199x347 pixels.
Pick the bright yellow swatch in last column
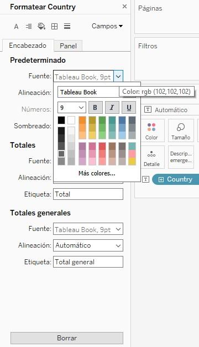coord(132,162)
